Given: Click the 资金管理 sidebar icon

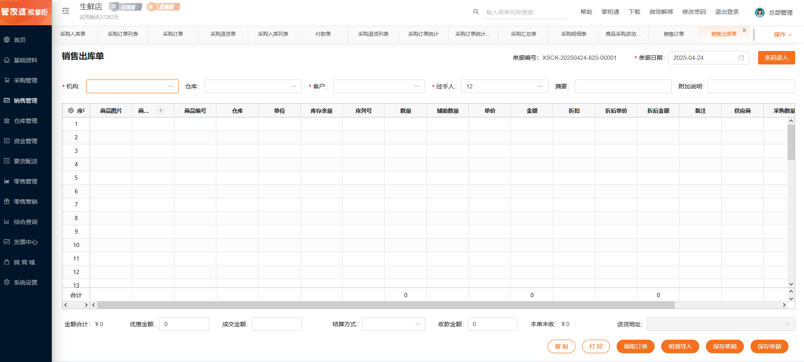Looking at the screenshot, I should (7, 141).
